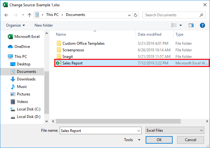Click the Up one level arrow
Screen dimensions: 210x148
[x=29, y=15]
